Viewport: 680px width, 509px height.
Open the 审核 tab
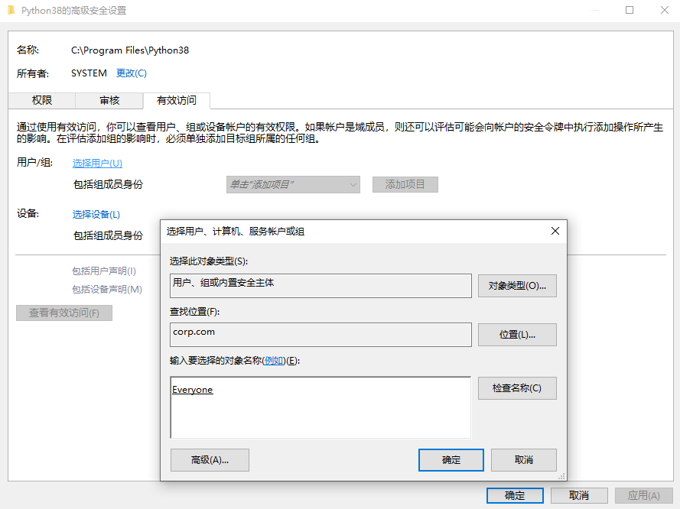click(109, 100)
